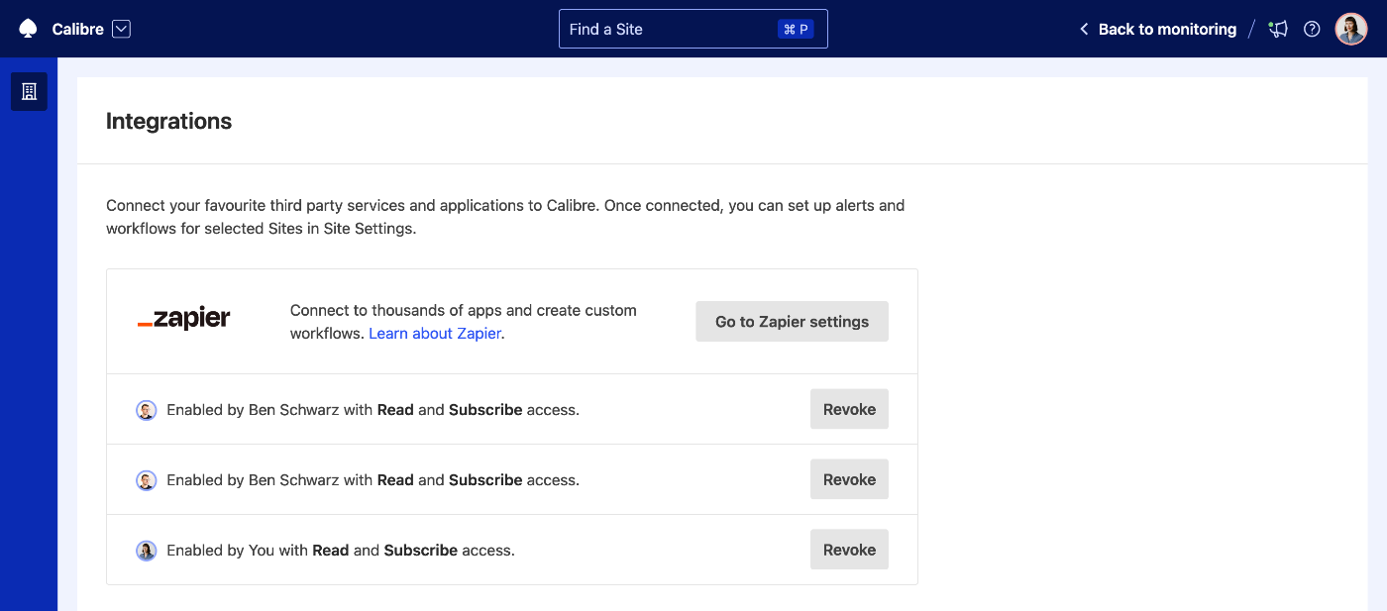Revoke the integration enabled by You
Image resolution: width=1387 pixels, height=611 pixels.
(849, 549)
